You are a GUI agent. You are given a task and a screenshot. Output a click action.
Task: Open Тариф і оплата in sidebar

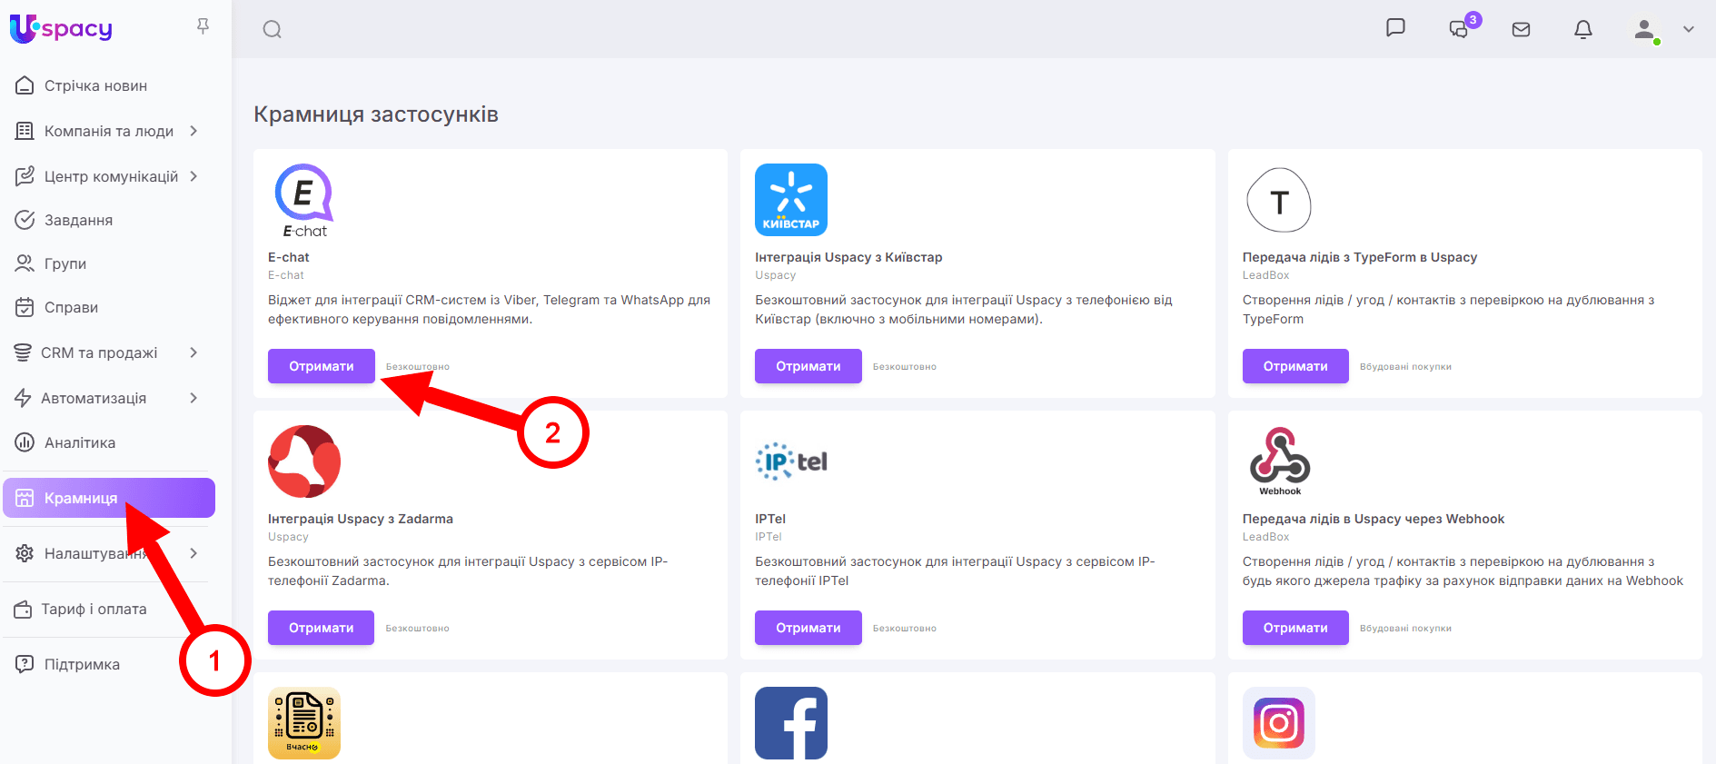click(94, 609)
